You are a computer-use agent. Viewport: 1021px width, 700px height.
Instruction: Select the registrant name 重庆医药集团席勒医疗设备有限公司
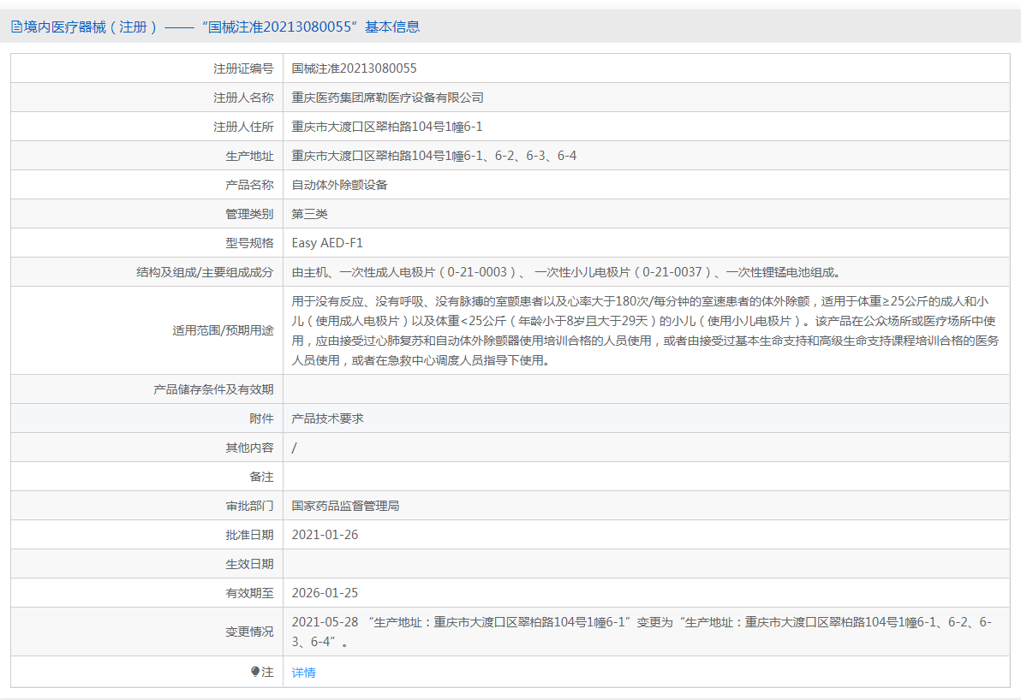click(387, 98)
